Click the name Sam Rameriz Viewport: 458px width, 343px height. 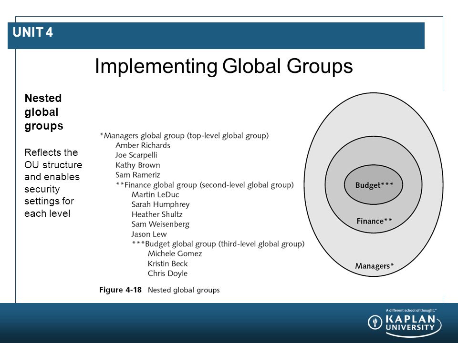coord(138,175)
